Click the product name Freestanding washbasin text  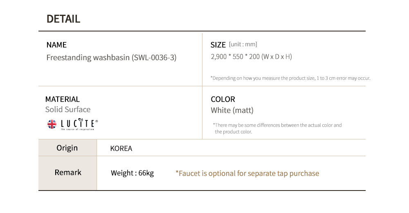(x=111, y=58)
